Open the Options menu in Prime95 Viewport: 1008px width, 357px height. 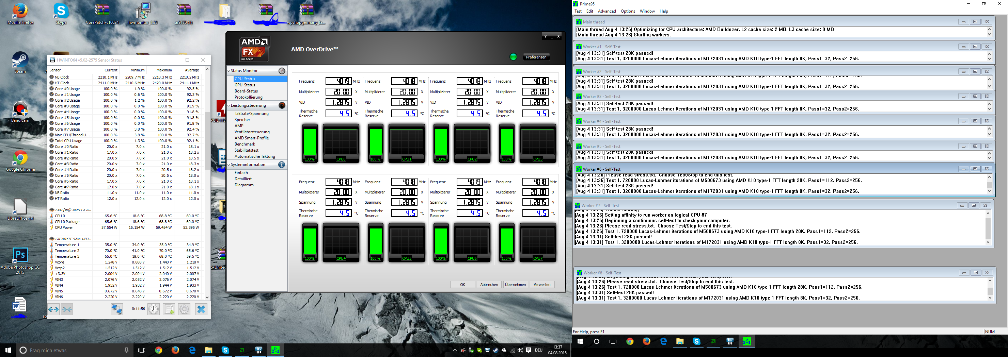pos(628,11)
